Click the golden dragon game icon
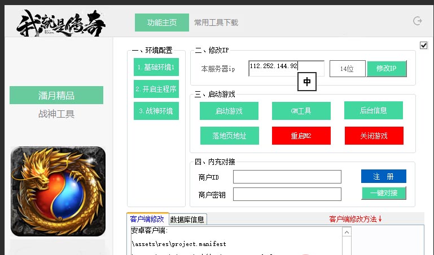The width and height of the screenshot is (434, 255). pyautogui.click(x=58, y=191)
